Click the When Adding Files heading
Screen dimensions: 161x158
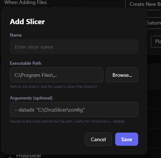point(26,3)
